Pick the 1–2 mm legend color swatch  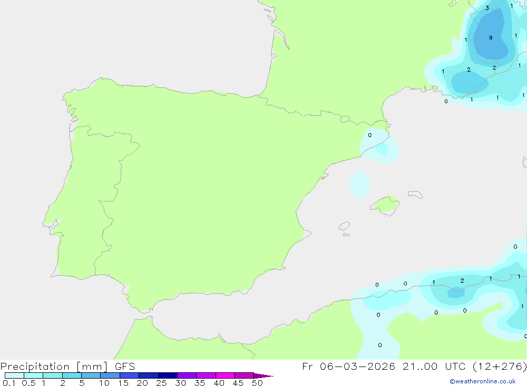tap(52, 375)
